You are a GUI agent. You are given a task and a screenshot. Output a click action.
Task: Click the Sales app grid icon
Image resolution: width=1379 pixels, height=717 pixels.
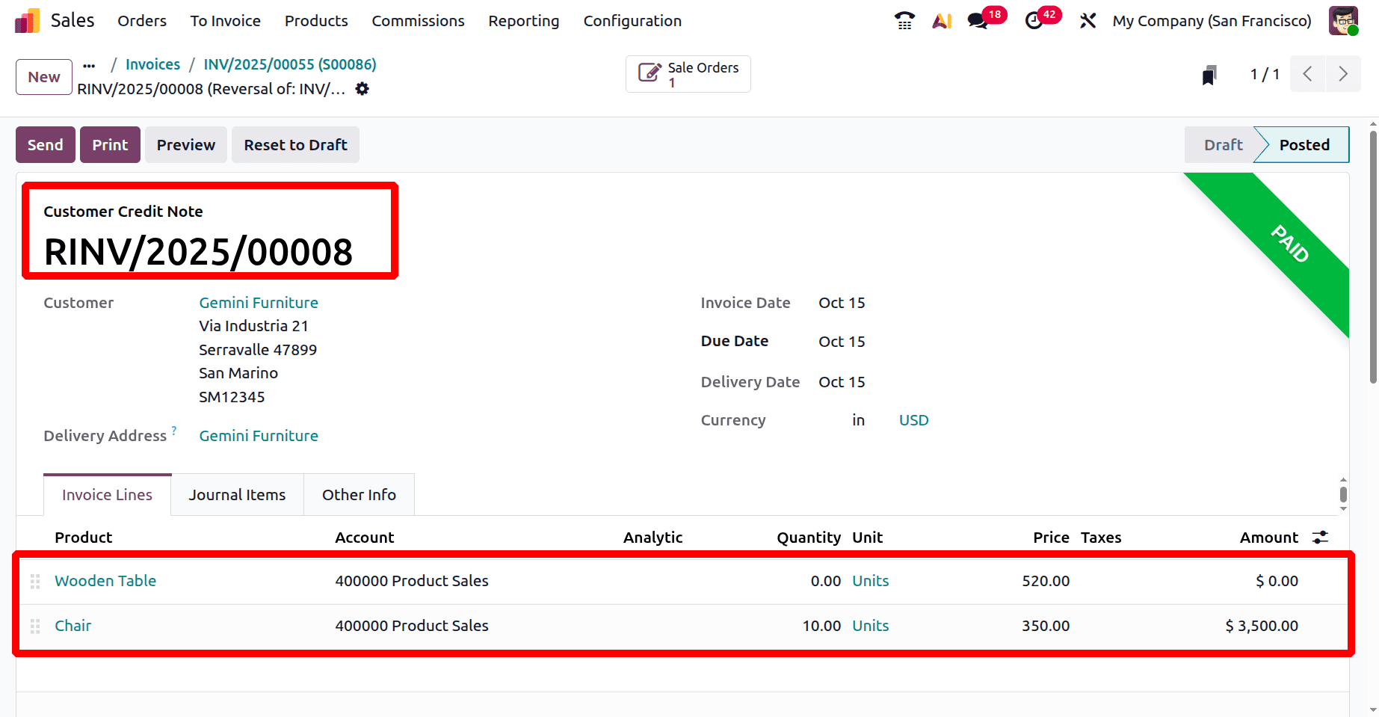[x=27, y=20]
